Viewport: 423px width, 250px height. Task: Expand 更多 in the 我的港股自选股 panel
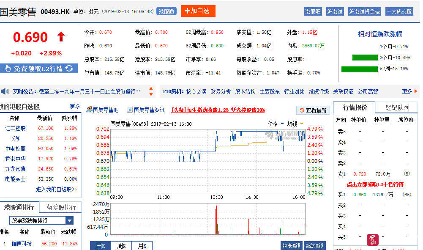pos(74,107)
